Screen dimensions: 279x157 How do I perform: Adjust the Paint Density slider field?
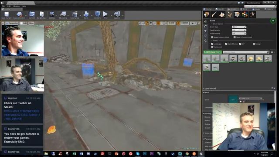click(x=239, y=30)
